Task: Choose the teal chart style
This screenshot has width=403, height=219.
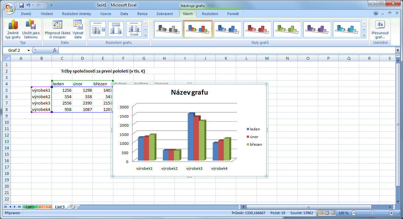Action: pyautogui.click(x=347, y=29)
